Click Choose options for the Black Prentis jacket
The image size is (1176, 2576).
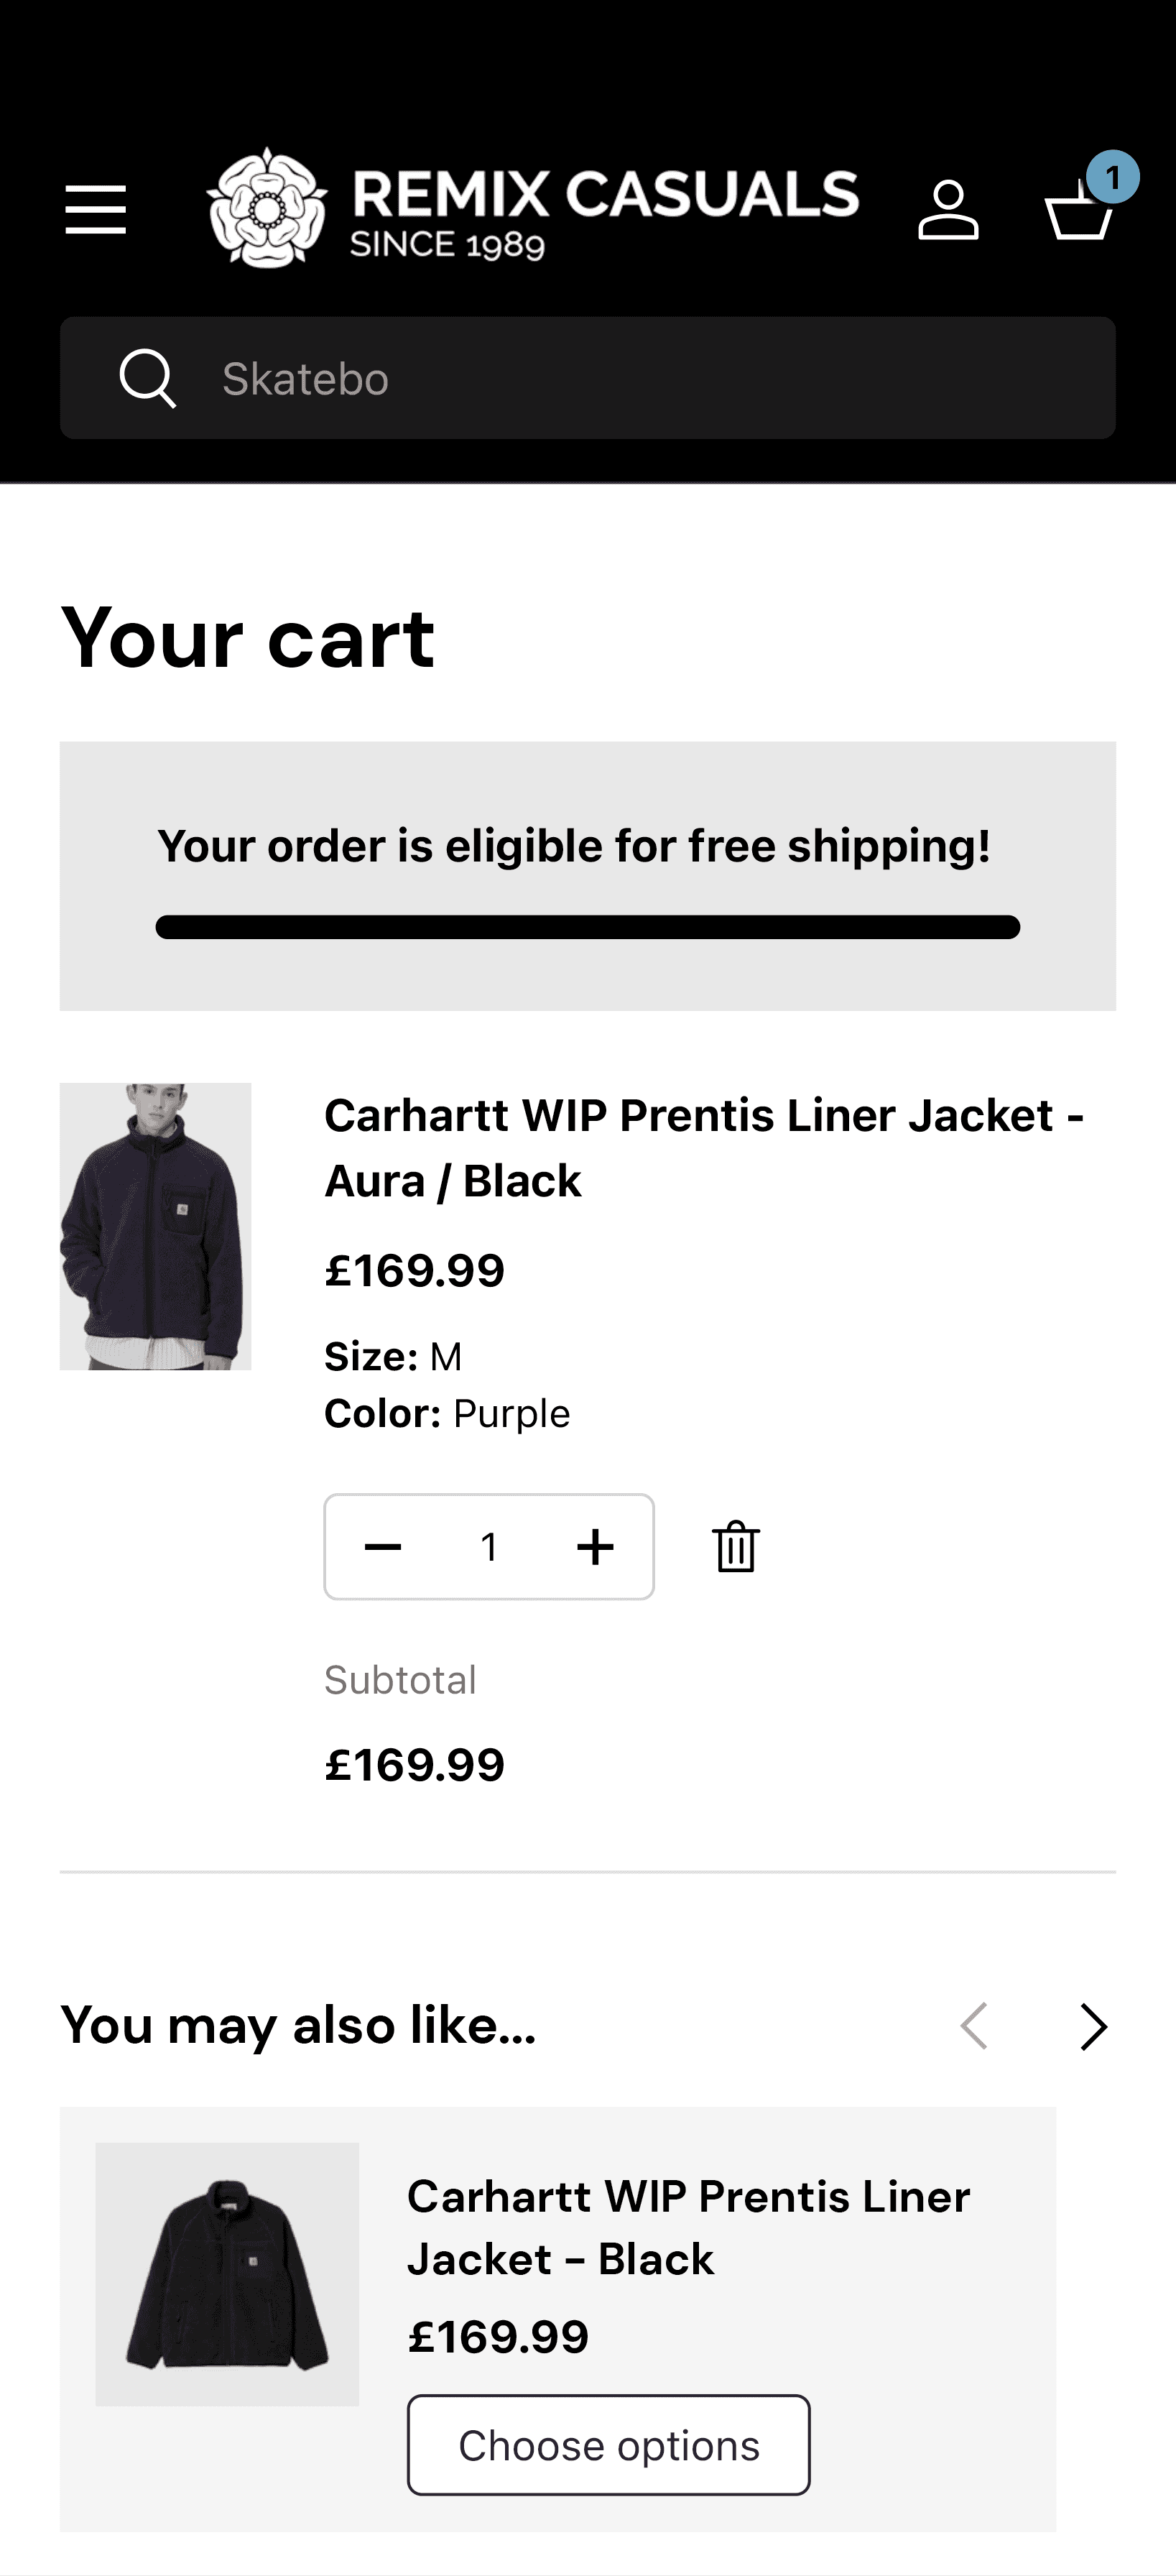[607, 2445]
